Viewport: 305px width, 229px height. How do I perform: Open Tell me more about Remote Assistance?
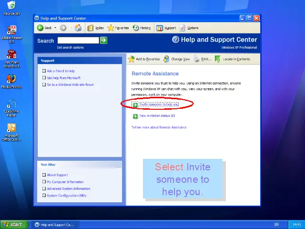point(159,127)
